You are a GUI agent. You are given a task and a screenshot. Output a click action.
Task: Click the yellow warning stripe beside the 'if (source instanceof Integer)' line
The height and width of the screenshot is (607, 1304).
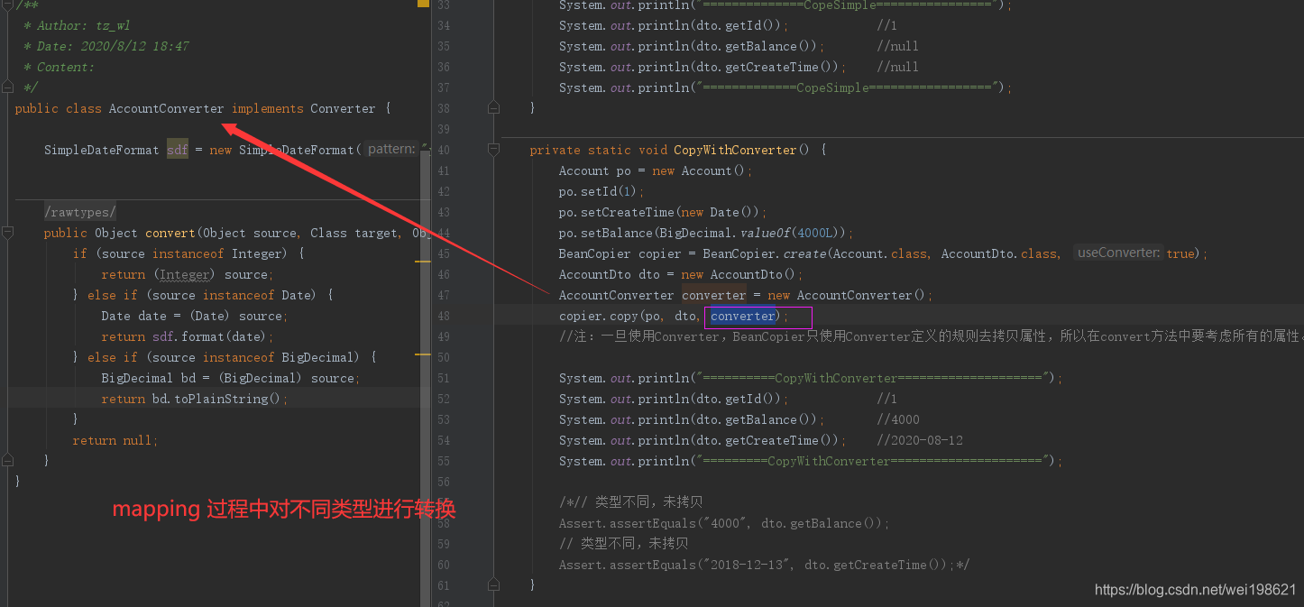(422, 262)
